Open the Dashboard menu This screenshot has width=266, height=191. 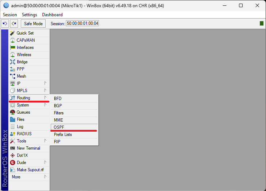pos(52,15)
